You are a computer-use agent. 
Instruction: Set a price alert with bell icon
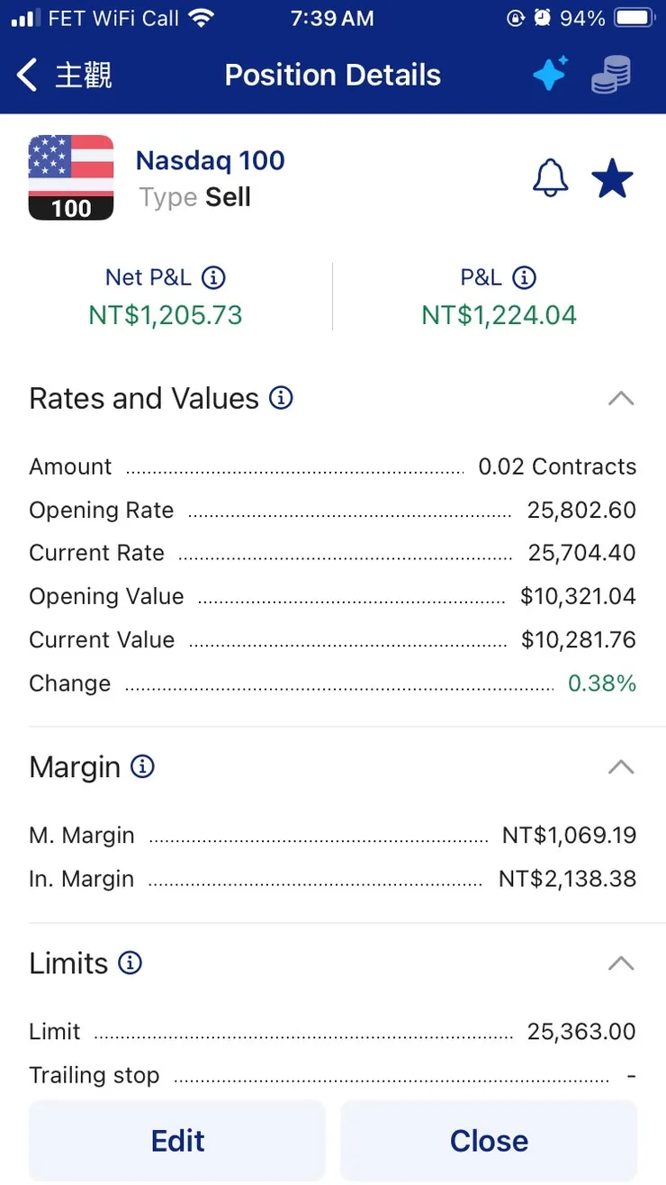pos(551,178)
